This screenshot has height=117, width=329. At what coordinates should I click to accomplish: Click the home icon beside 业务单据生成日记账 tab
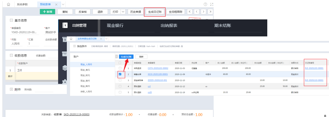click(71, 39)
